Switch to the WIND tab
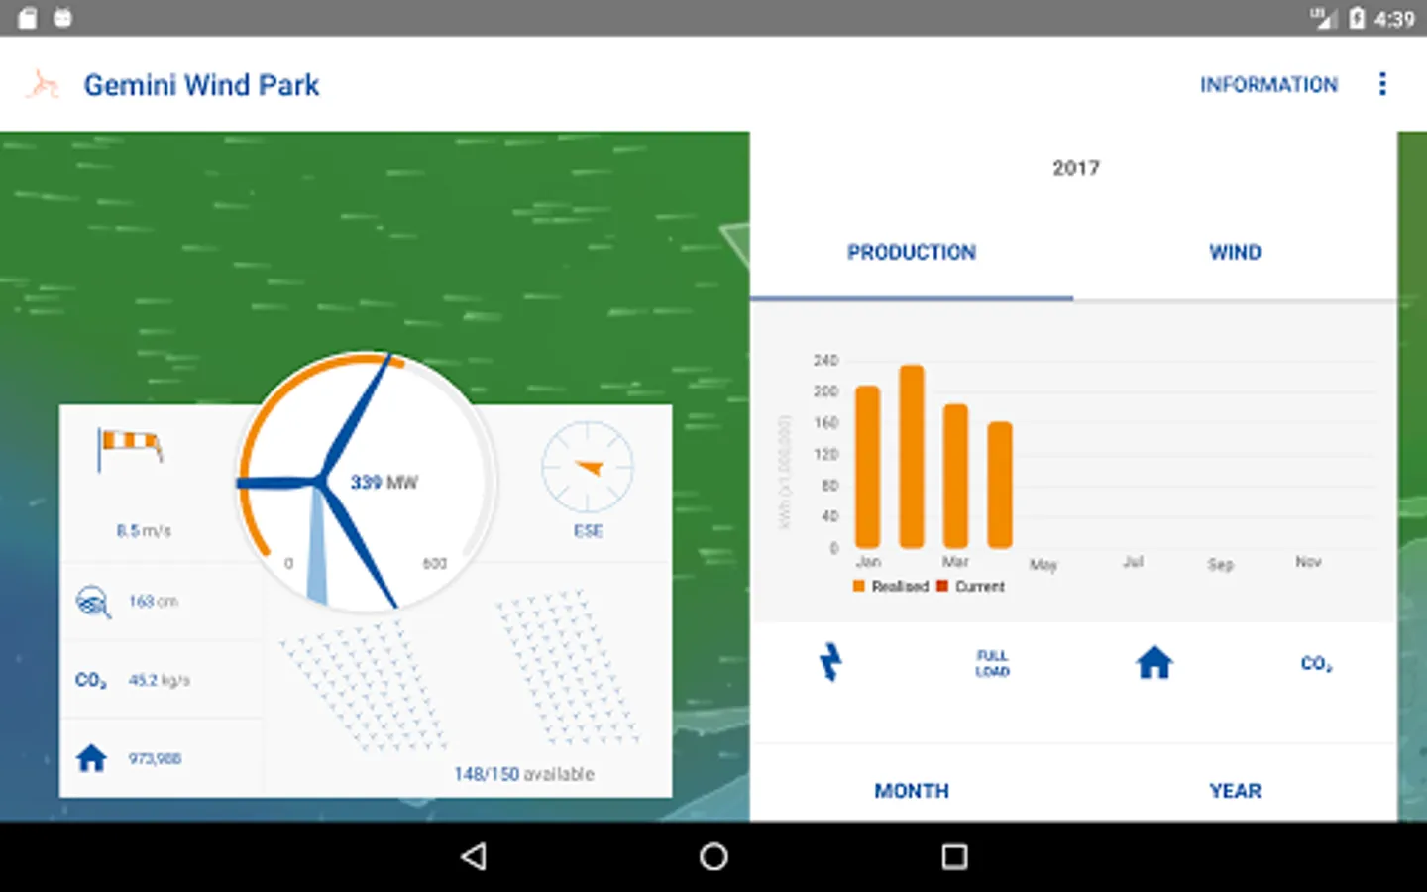The height and width of the screenshot is (892, 1427). coord(1235,253)
